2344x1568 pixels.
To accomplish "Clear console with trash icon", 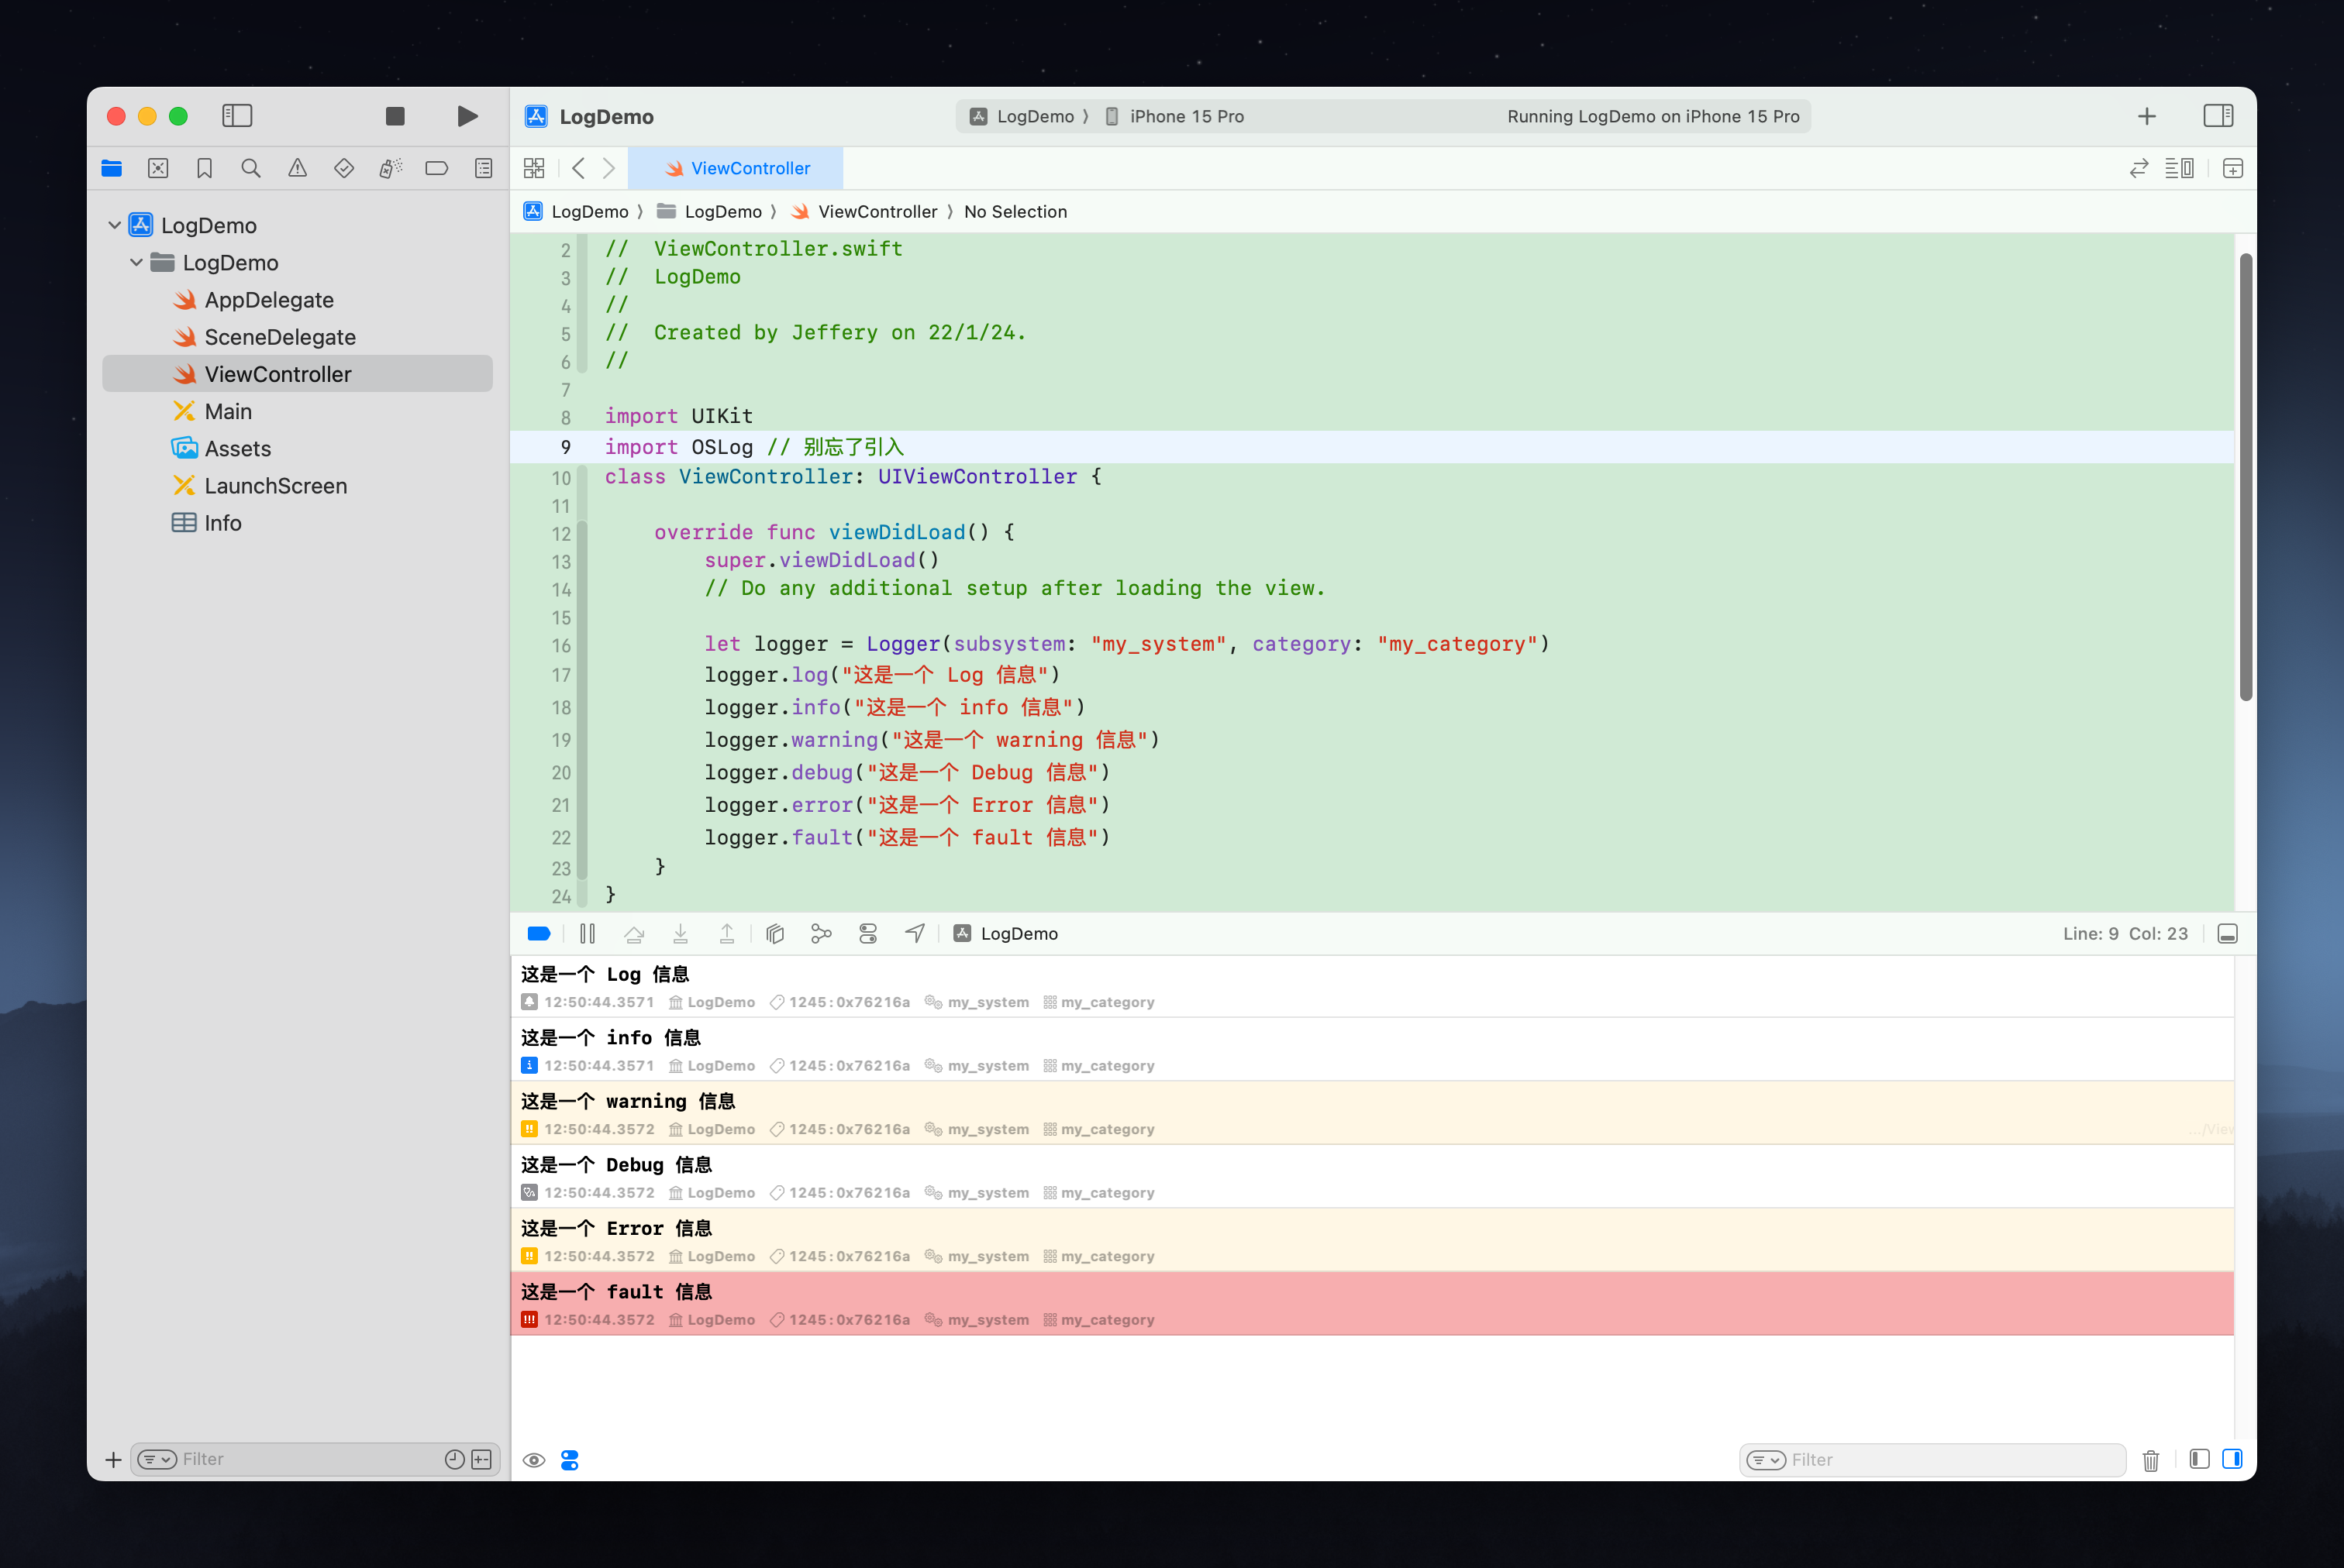I will point(2150,1460).
